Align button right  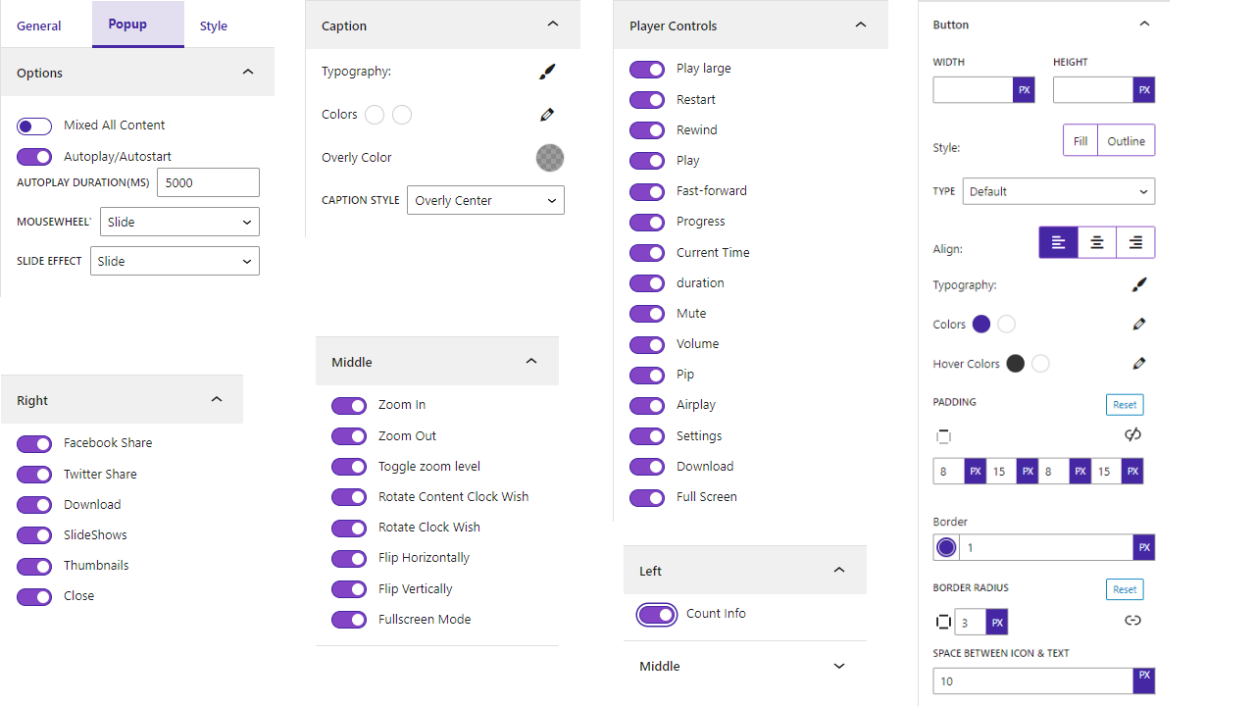coord(1135,242)
